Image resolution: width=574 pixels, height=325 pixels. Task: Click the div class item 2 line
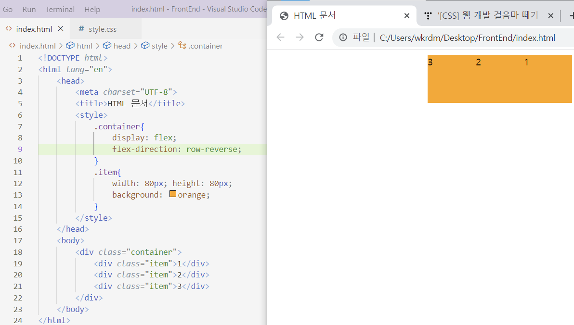(152, 275)
